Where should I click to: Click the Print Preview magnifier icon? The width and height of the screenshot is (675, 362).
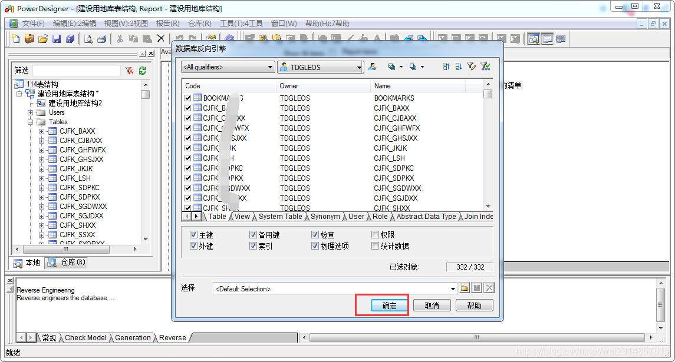pos(88,39)
